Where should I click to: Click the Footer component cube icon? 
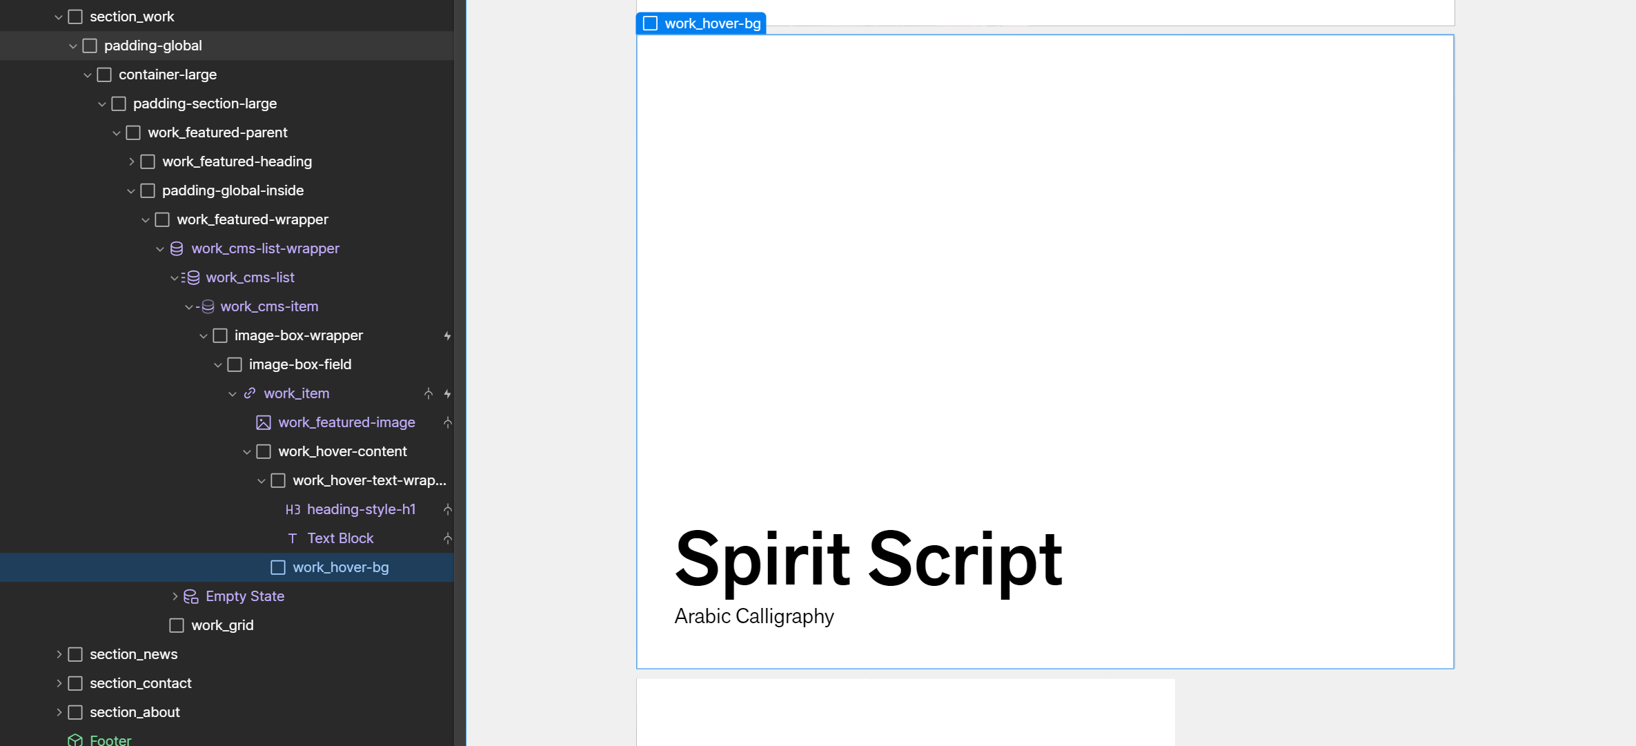[x=75, y=740]
